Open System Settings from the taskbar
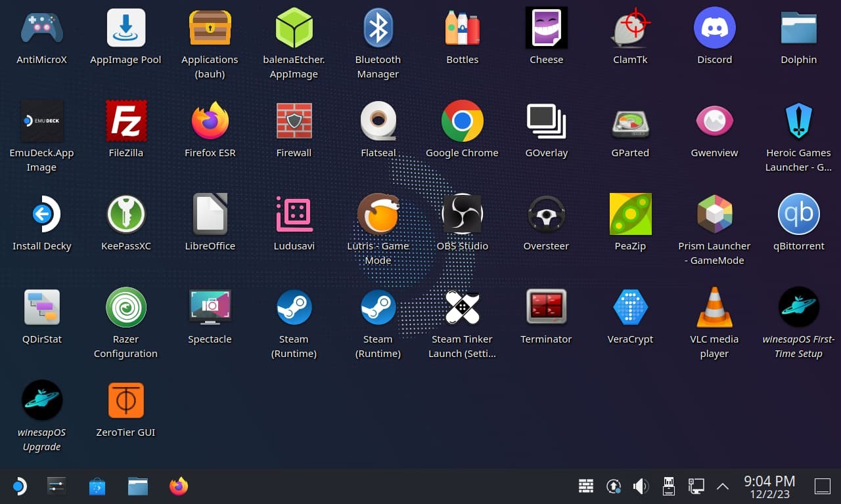The width and height of the screenshot is (841, 504). click(57, 486)
